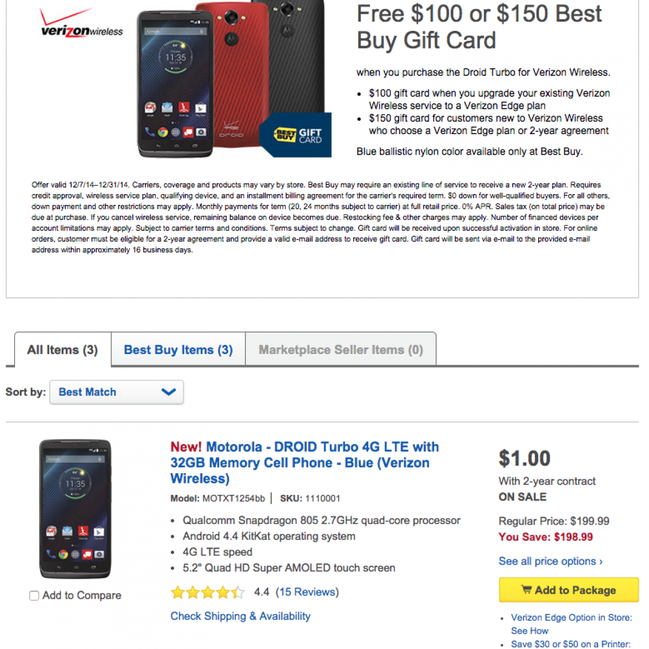Open the DROID Turbo product thumbnail in listing
The height and width of the screenshot is (649, 649).
(75, 508)
